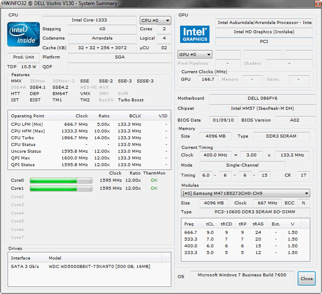This screenshot has height=294, width=322.
Task: Select the CPU HFM (Max) row
Action: coord(89,131)
